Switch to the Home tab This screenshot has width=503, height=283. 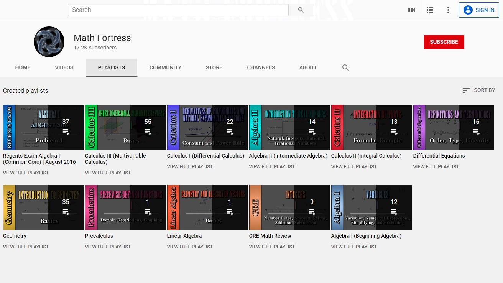23,67
